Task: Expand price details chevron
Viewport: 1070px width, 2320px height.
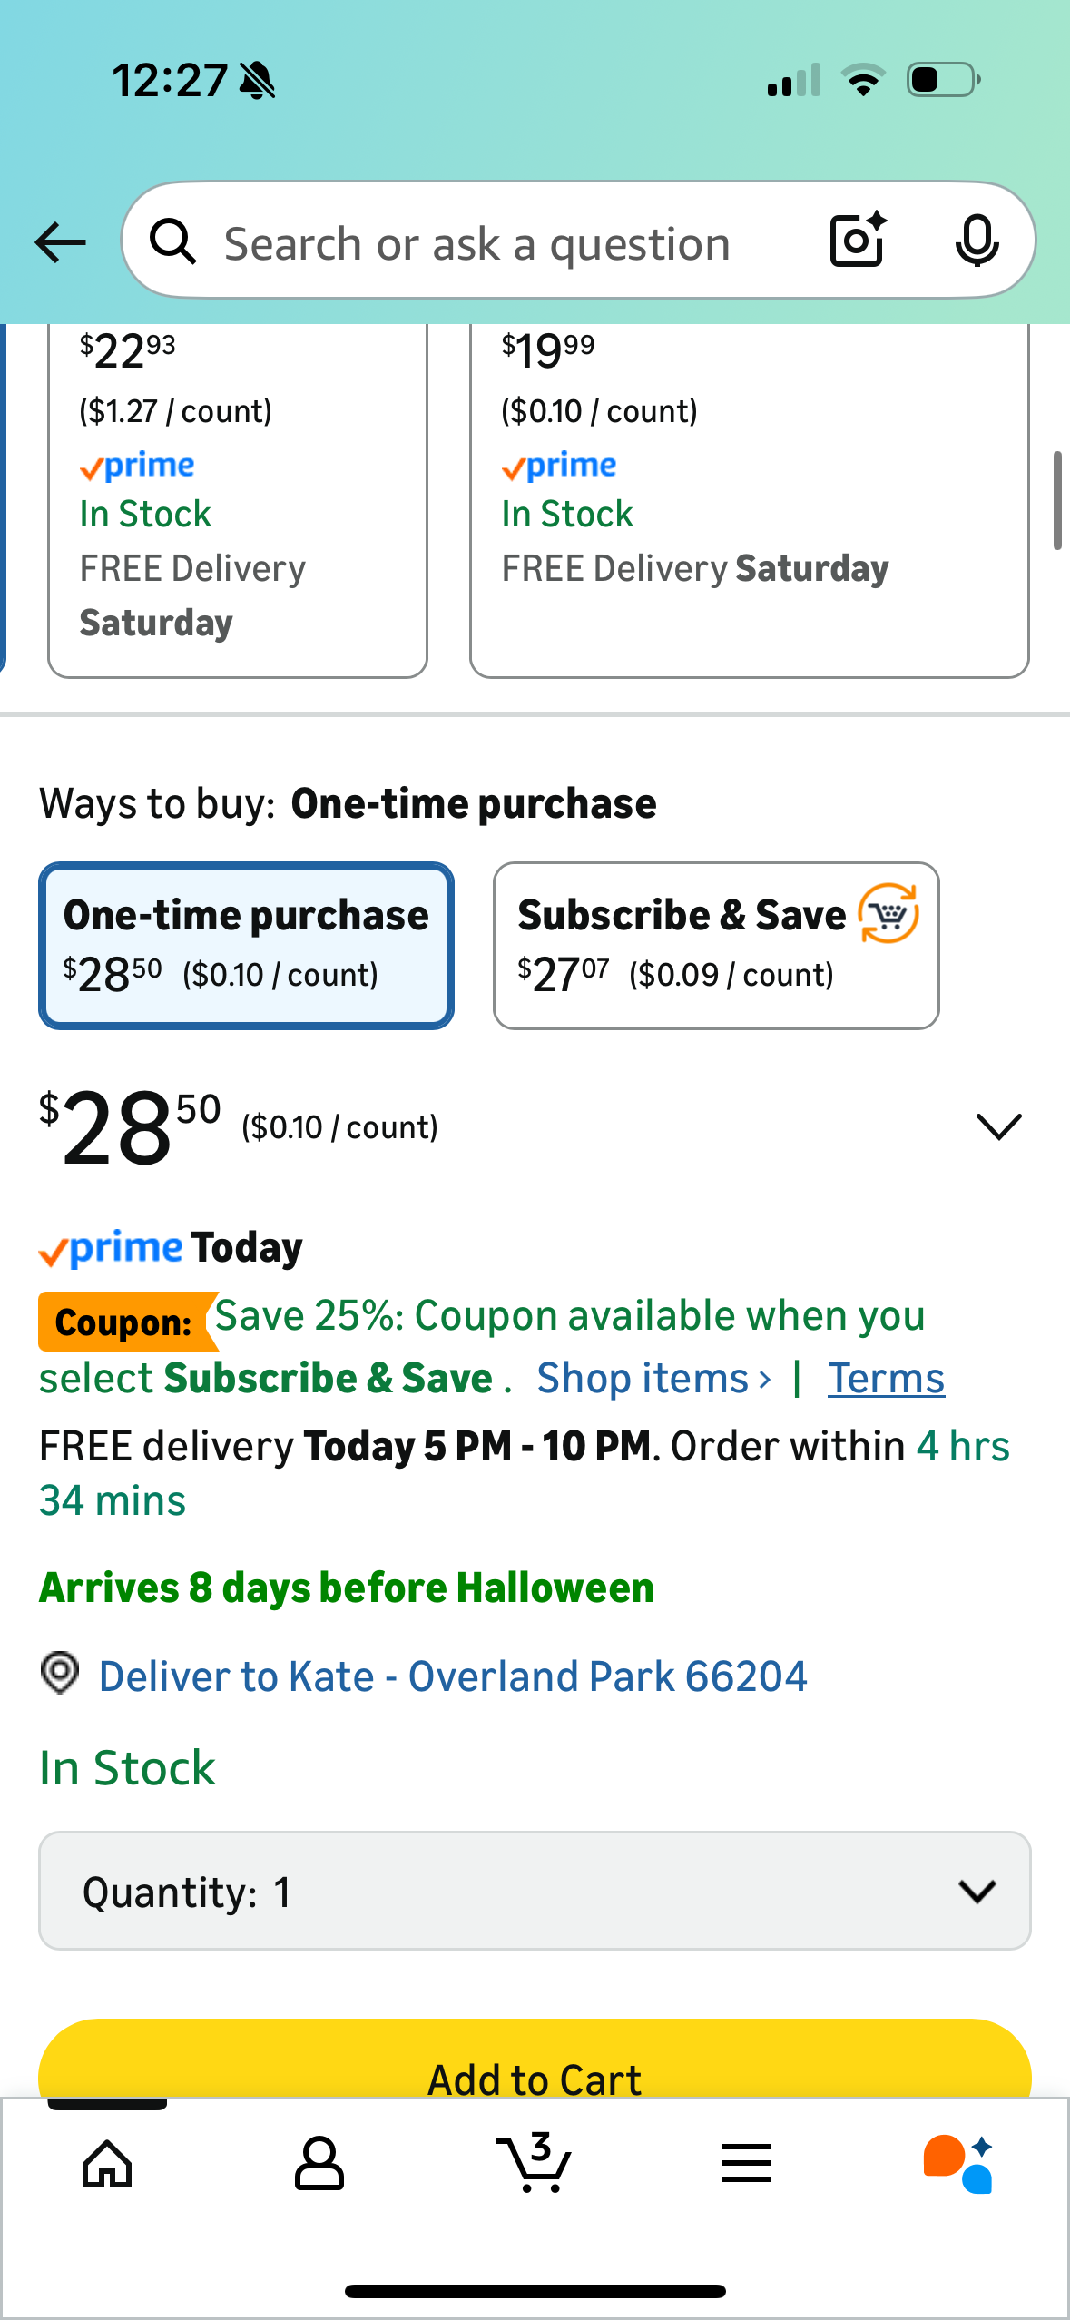Action: 998,1126
